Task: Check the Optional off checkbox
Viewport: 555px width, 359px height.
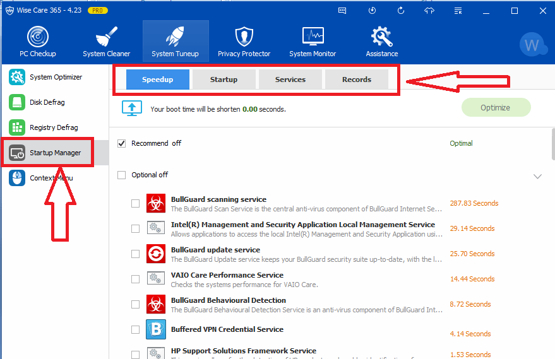Action: pos(121,175)
